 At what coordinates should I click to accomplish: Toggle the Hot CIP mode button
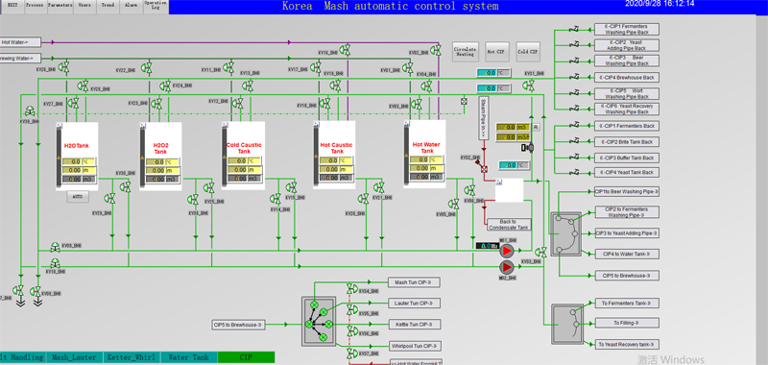497,52
